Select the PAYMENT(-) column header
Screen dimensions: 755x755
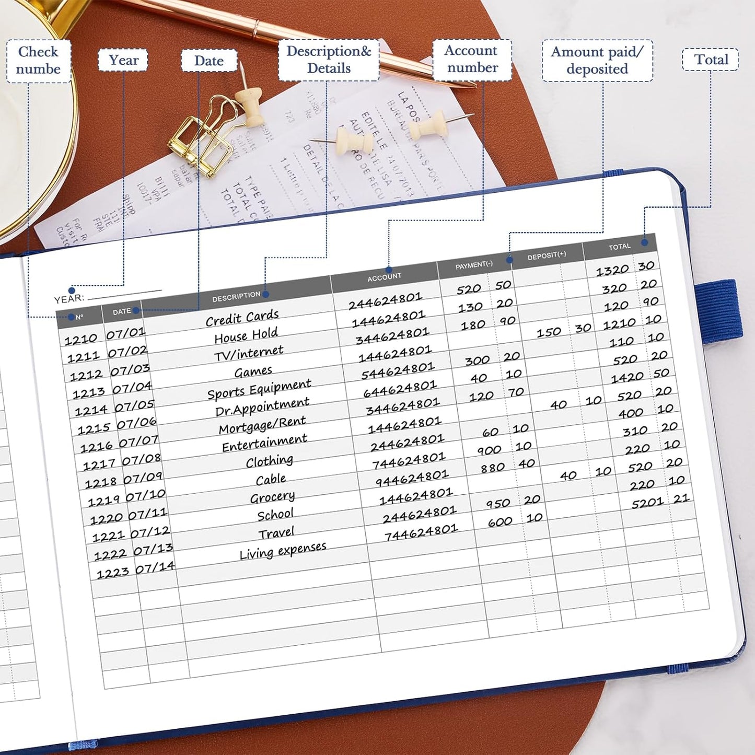(474, 265)
